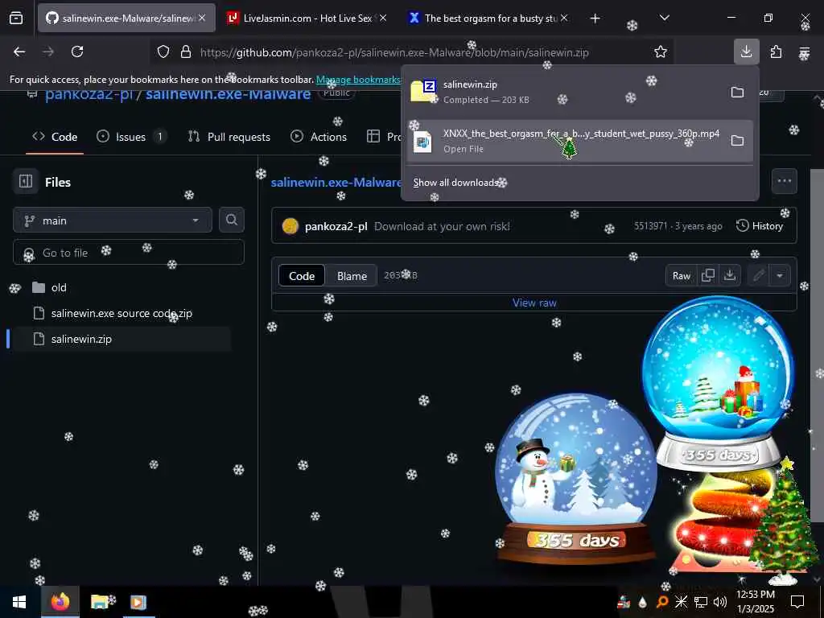Focus the github.com address bar
The height and width of the screenshot is (618, 824).
tap(394, 52)
